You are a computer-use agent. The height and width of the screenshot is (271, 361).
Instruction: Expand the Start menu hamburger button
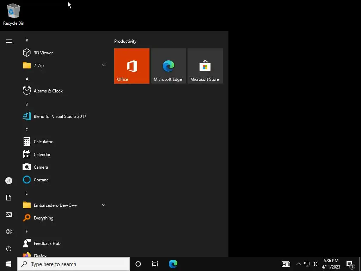(x=9, y=41)
